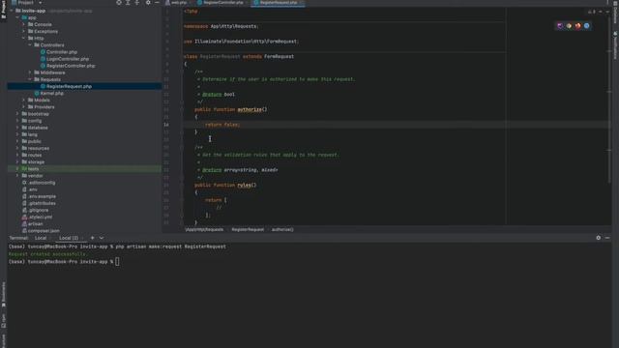Select the tests folder in project tree
This screenshot has width=619, height=348.
coord(33,169)
